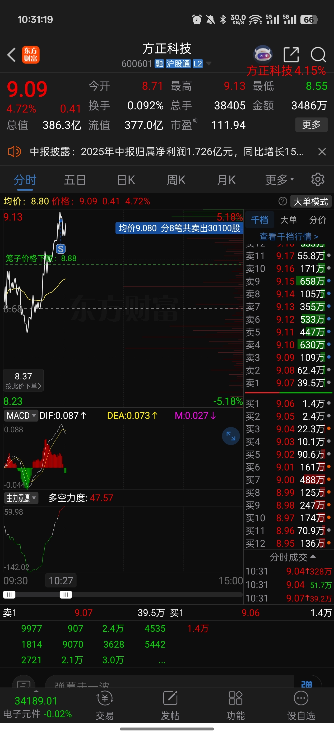Move the left timeline slider handle
Screen dimensions: 334x736
point(9,595)
